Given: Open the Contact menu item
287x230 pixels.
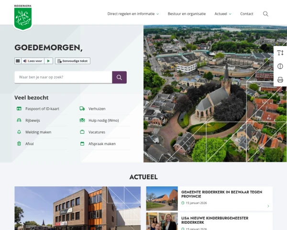Looking at the screenshot, I should click(x=246, y=14).
